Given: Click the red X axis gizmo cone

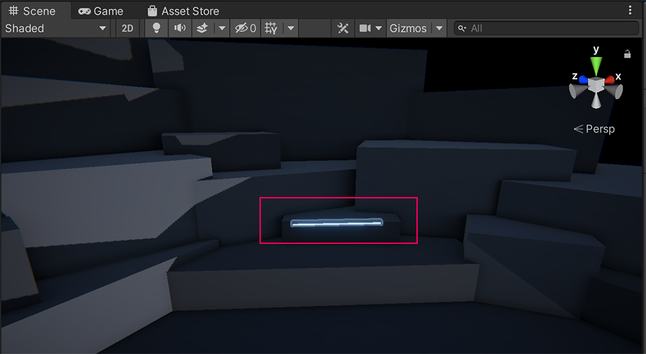Looking at the screenshot, I should pyautogui.click(x=611, y=79).
